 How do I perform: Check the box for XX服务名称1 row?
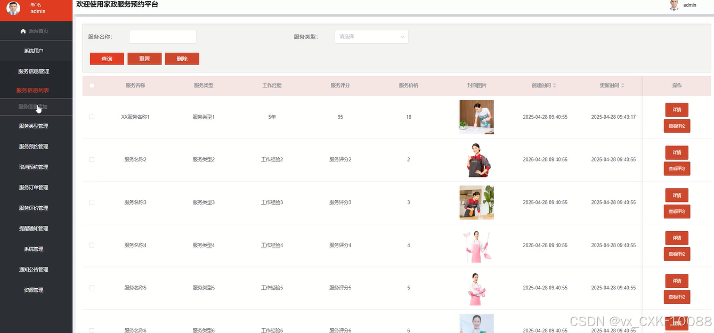(92, 117)
